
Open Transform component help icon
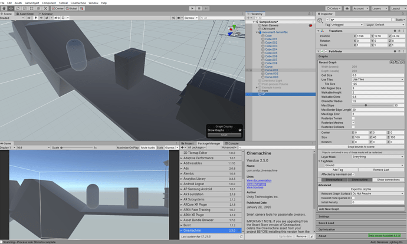click(x=395, y=31)
